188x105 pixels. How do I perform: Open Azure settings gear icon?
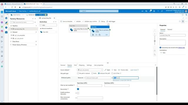(154, 11)
